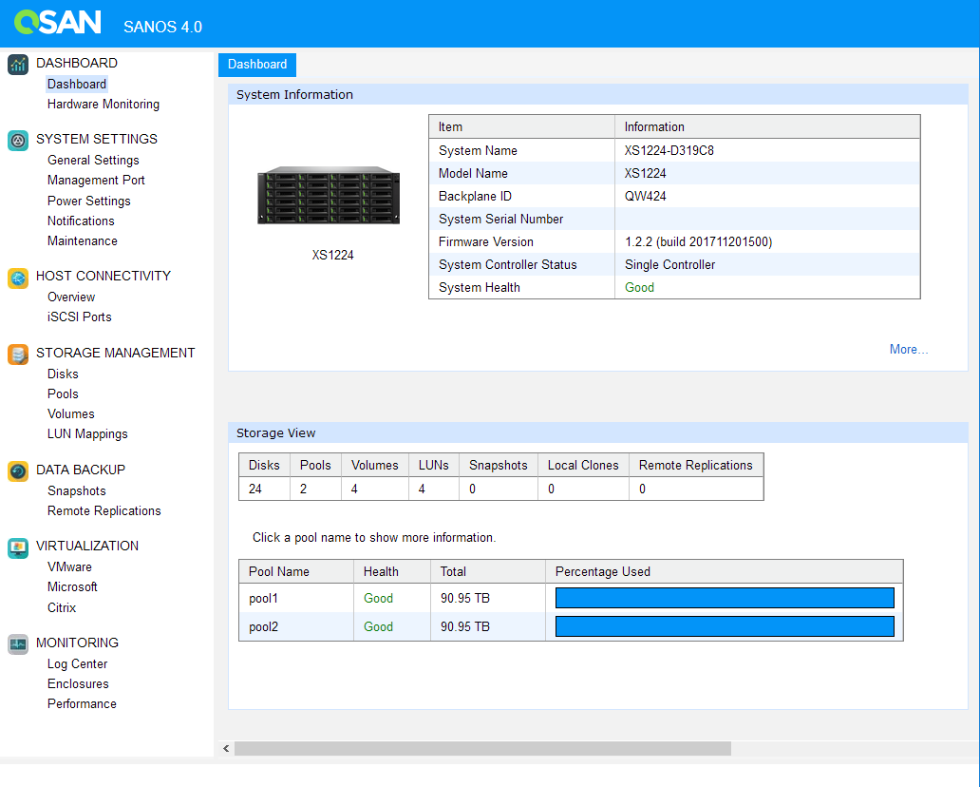Open Power Settings
980x787 pixels.
point(88,201)
